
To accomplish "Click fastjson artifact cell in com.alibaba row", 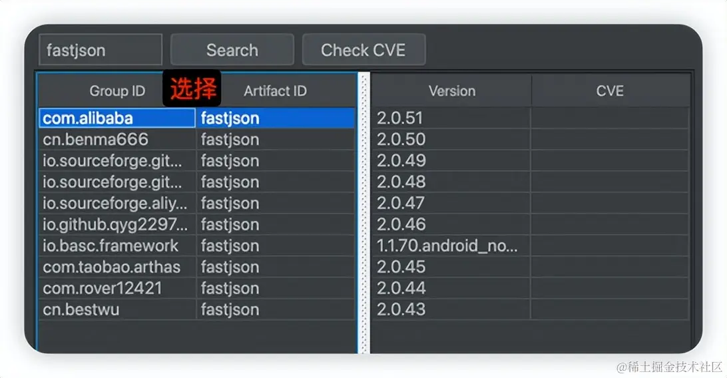I will (x=276, y=118).
